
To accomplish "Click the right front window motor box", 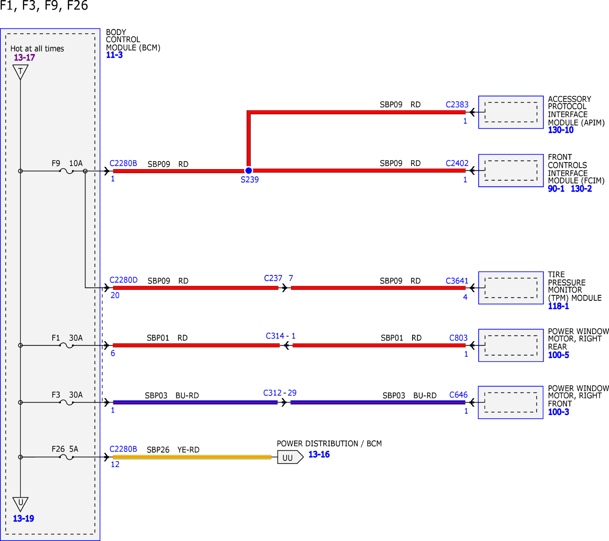I will pos(511,403).
